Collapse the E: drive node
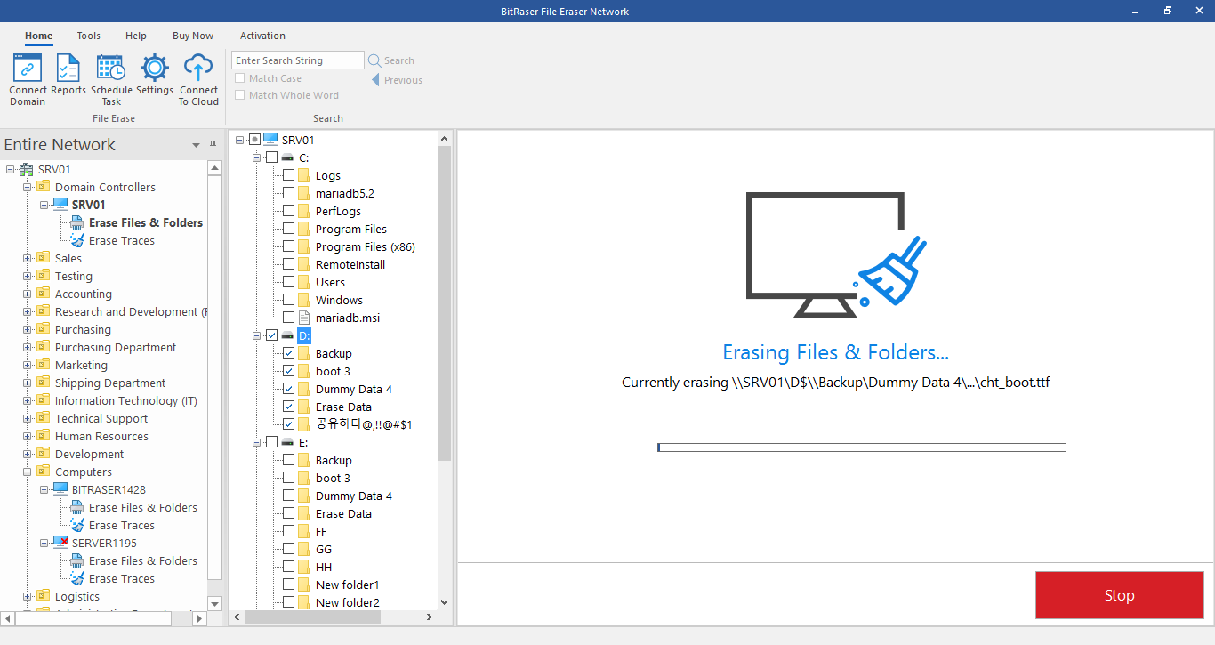 pyautogui.click(x=257, y=442)
